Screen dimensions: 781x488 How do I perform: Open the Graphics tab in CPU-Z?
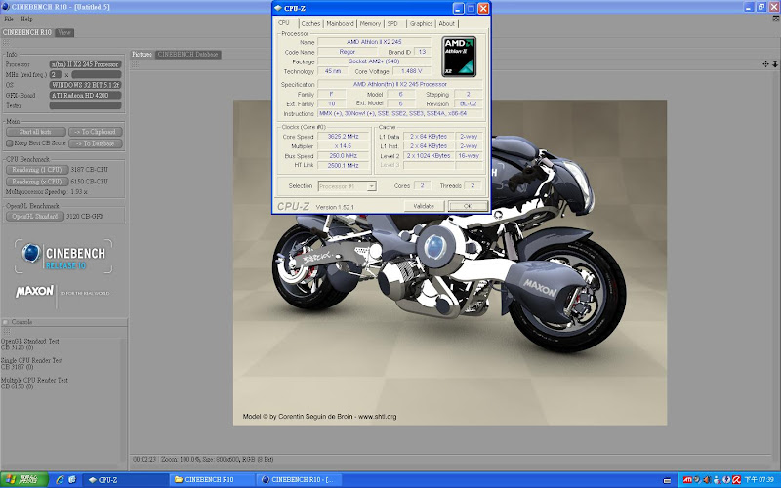(x=421, y=23)
